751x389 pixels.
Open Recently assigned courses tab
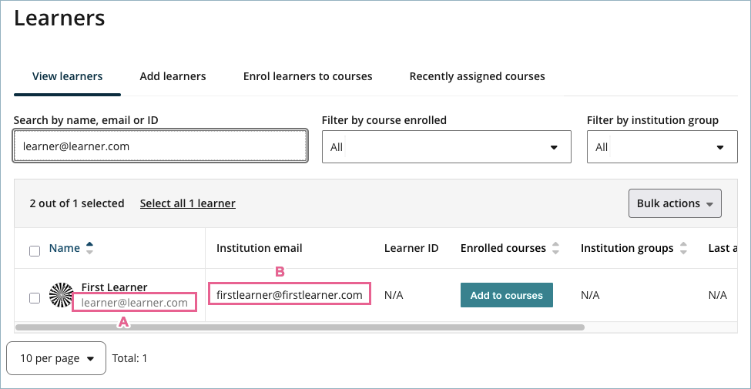(x=477, y=76)
